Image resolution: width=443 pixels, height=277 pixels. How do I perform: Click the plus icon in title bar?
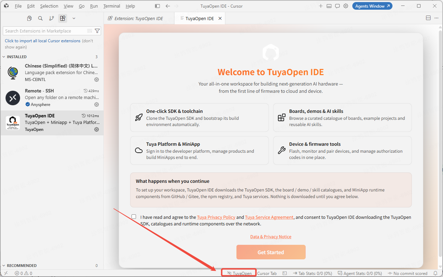(x=321, y=6)
